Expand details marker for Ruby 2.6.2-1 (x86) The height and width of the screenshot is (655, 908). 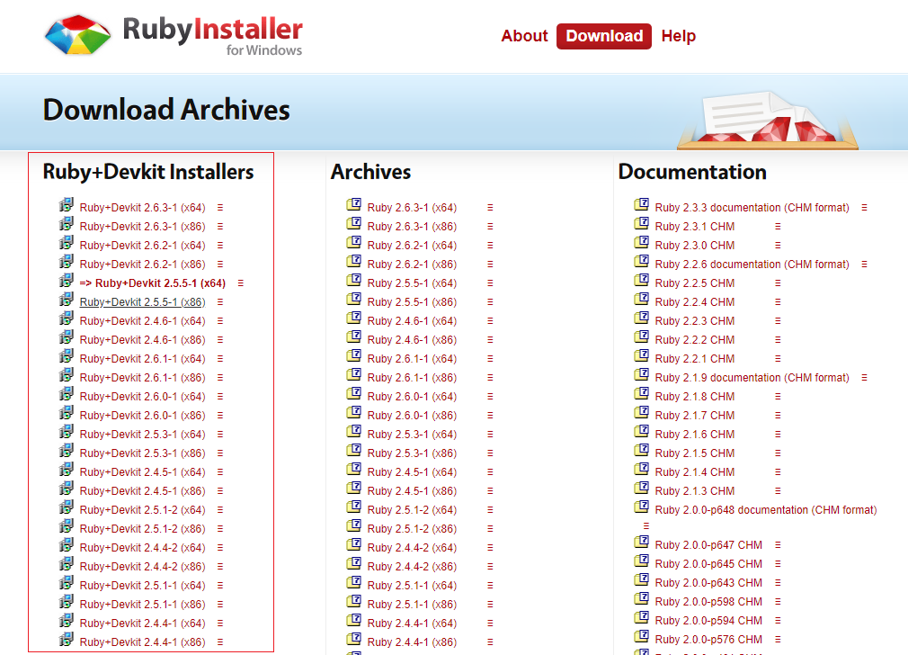tap(490, 265)
